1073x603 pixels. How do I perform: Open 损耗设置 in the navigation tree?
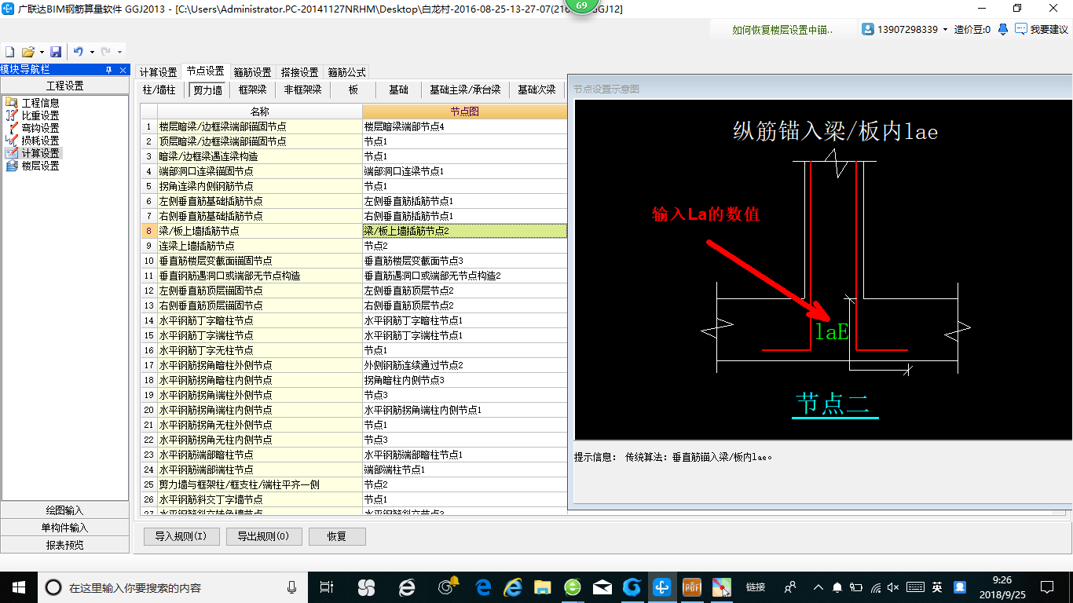pos(40,141)
